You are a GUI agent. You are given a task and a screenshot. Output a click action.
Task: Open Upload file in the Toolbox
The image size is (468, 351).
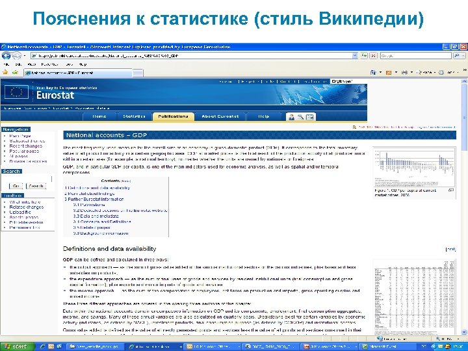pyautogui.click(x=20, y=212)
